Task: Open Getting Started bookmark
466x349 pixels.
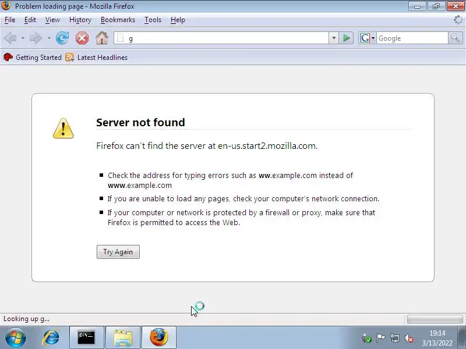Action: pos(33,57)
